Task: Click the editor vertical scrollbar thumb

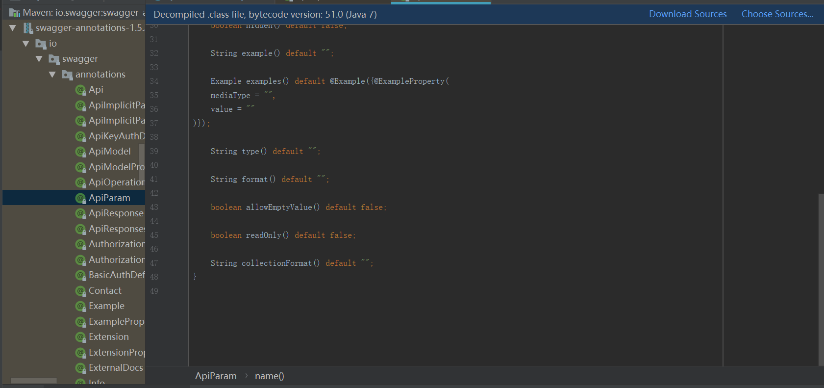Action: pyautogui.click(x=821, y=280)
